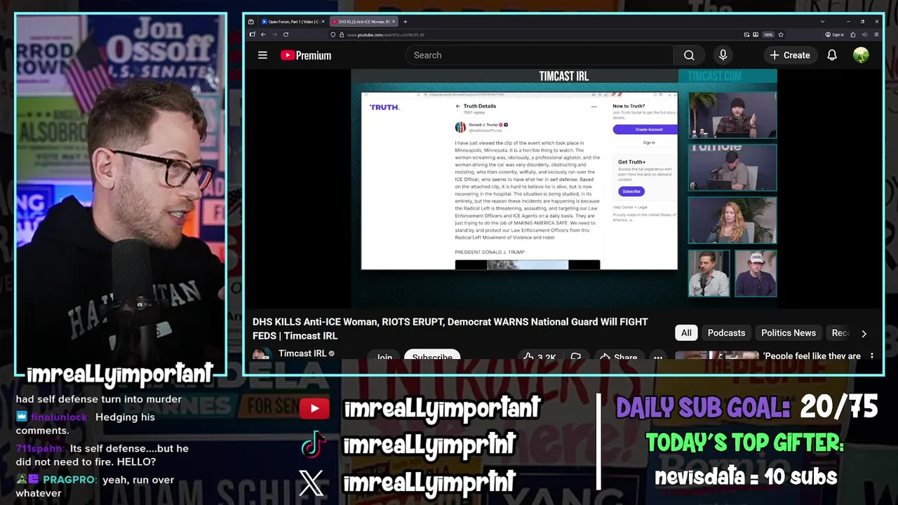The width and height of the screenshot is (898, 505).
Task: Open the Create upload button
Action: pos(789,55)
